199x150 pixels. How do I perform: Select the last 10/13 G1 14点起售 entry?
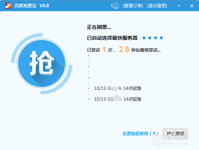tap(118, 99)
